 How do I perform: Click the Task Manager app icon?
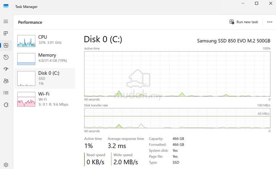click(x=6, y=6)
